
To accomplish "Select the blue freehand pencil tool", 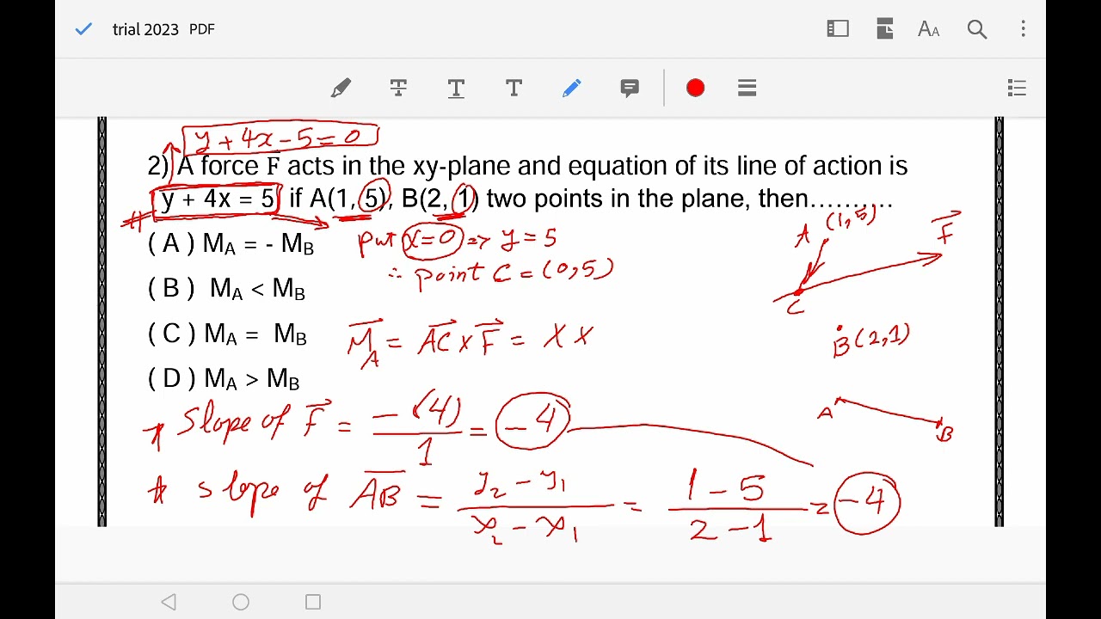I will coord(571,88).
